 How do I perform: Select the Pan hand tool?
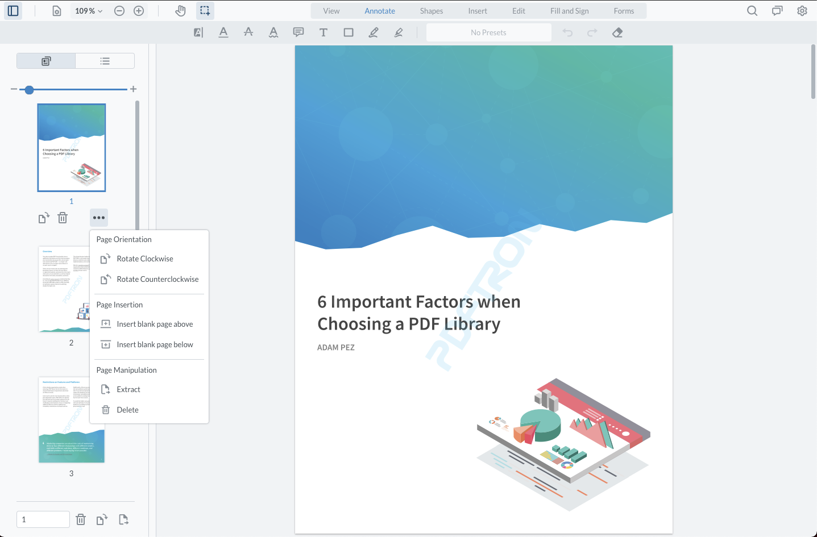tap(180, 11)
